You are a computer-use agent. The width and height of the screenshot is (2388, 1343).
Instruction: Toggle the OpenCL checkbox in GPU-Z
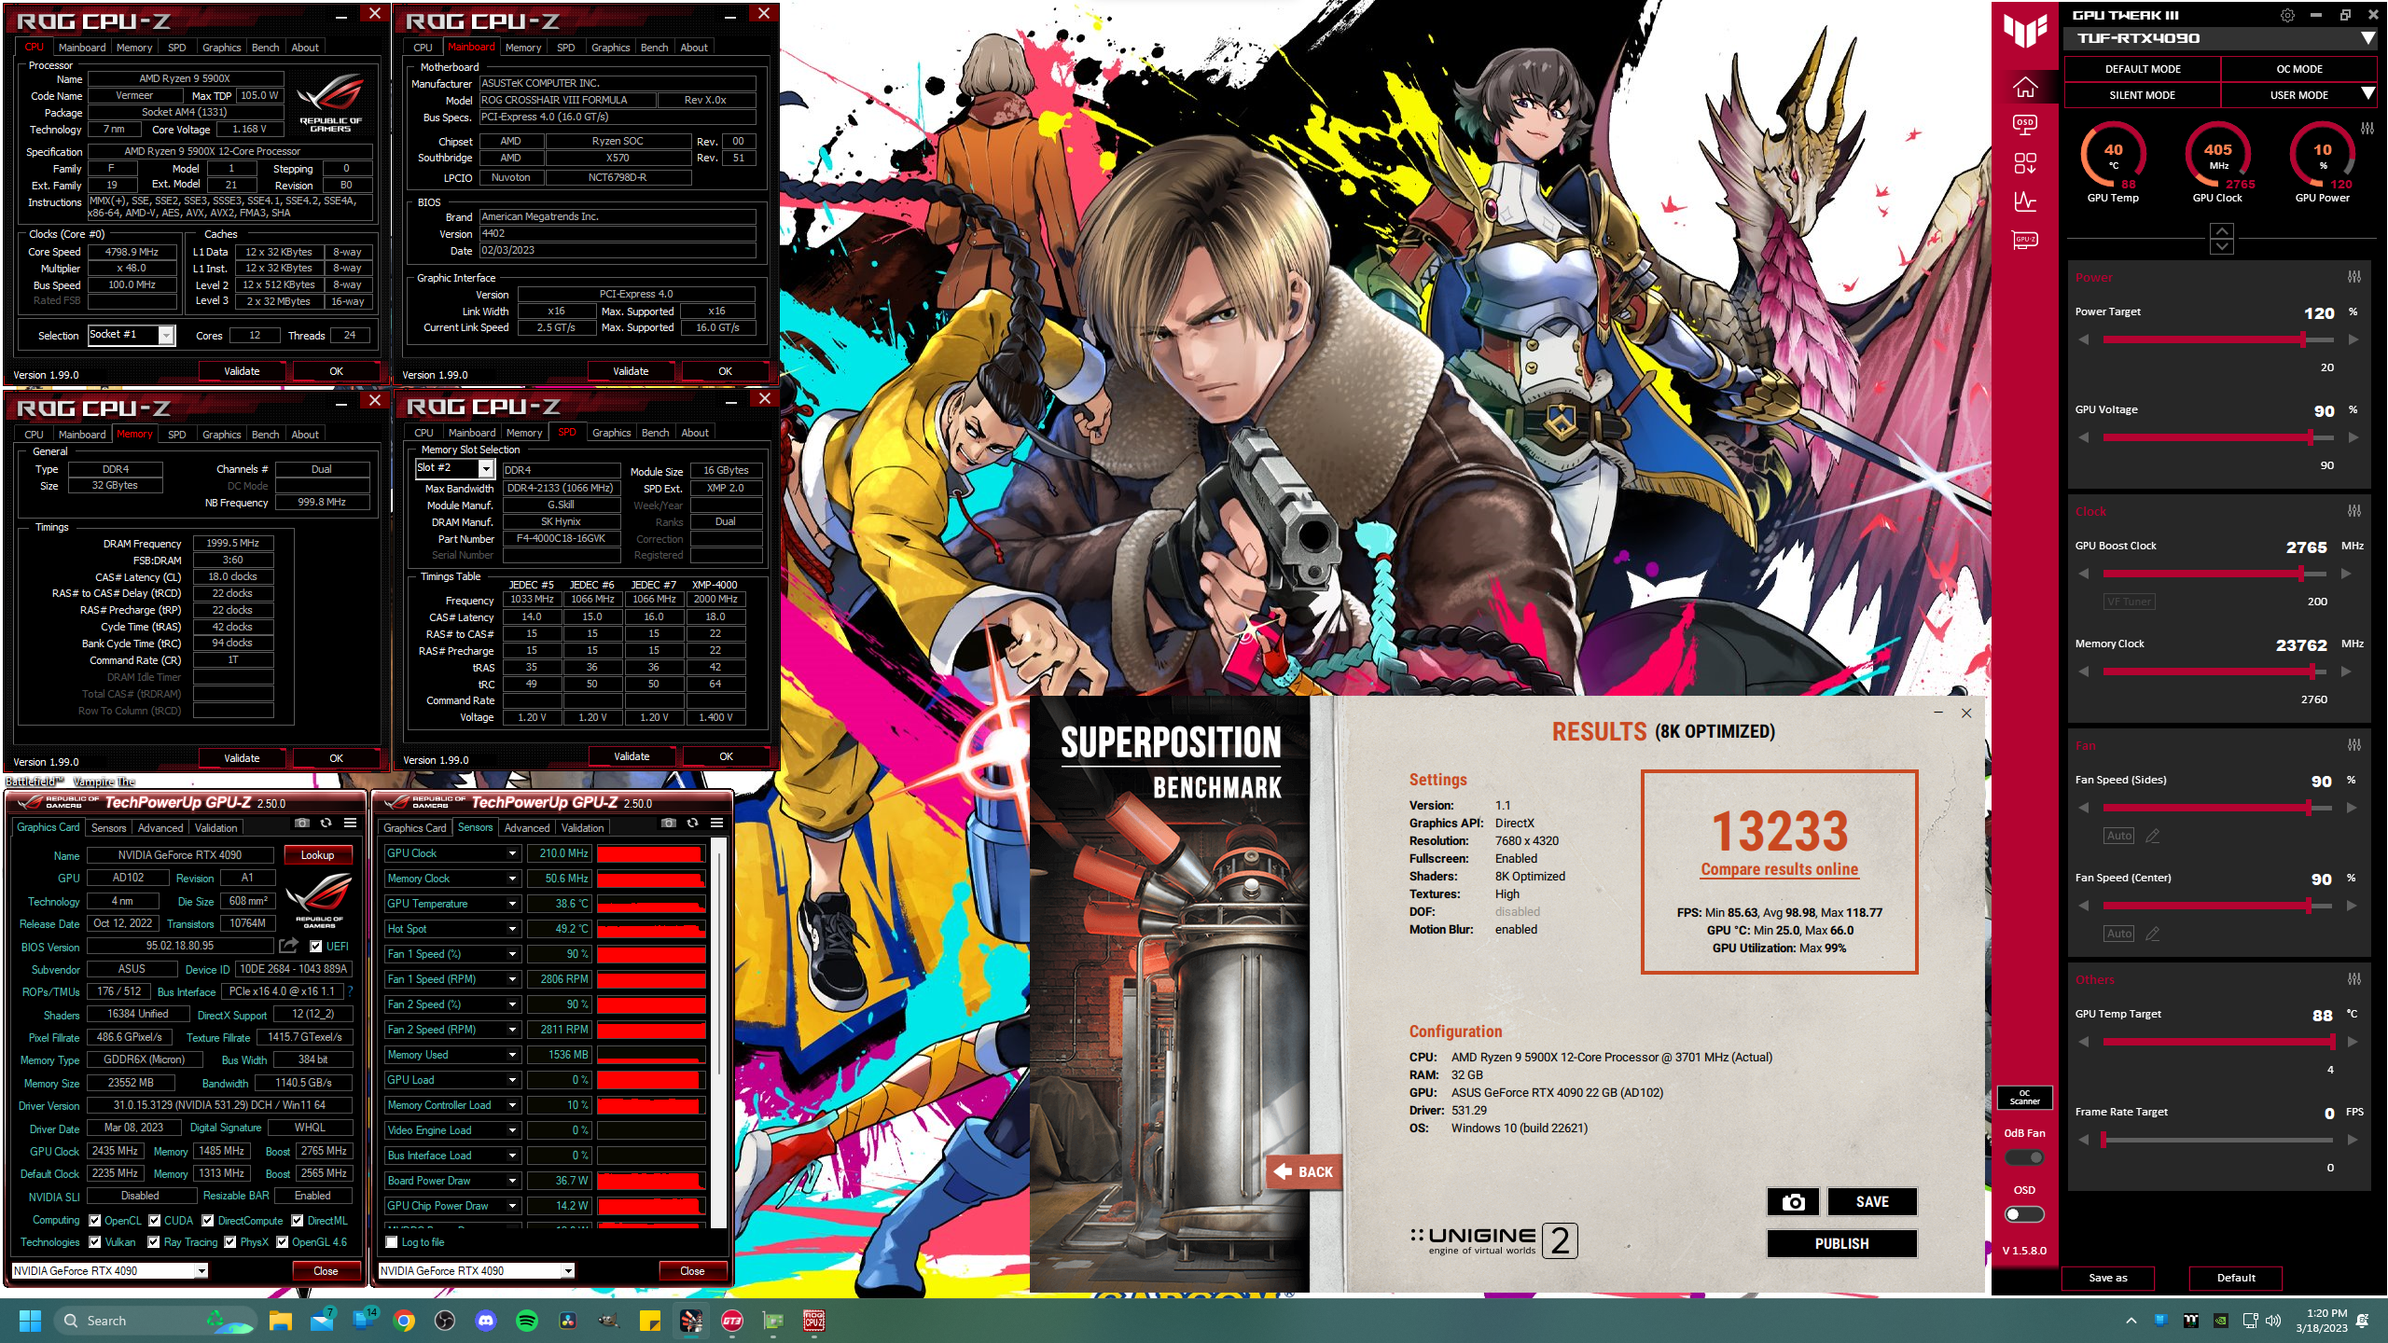(x=94, y=1221)
